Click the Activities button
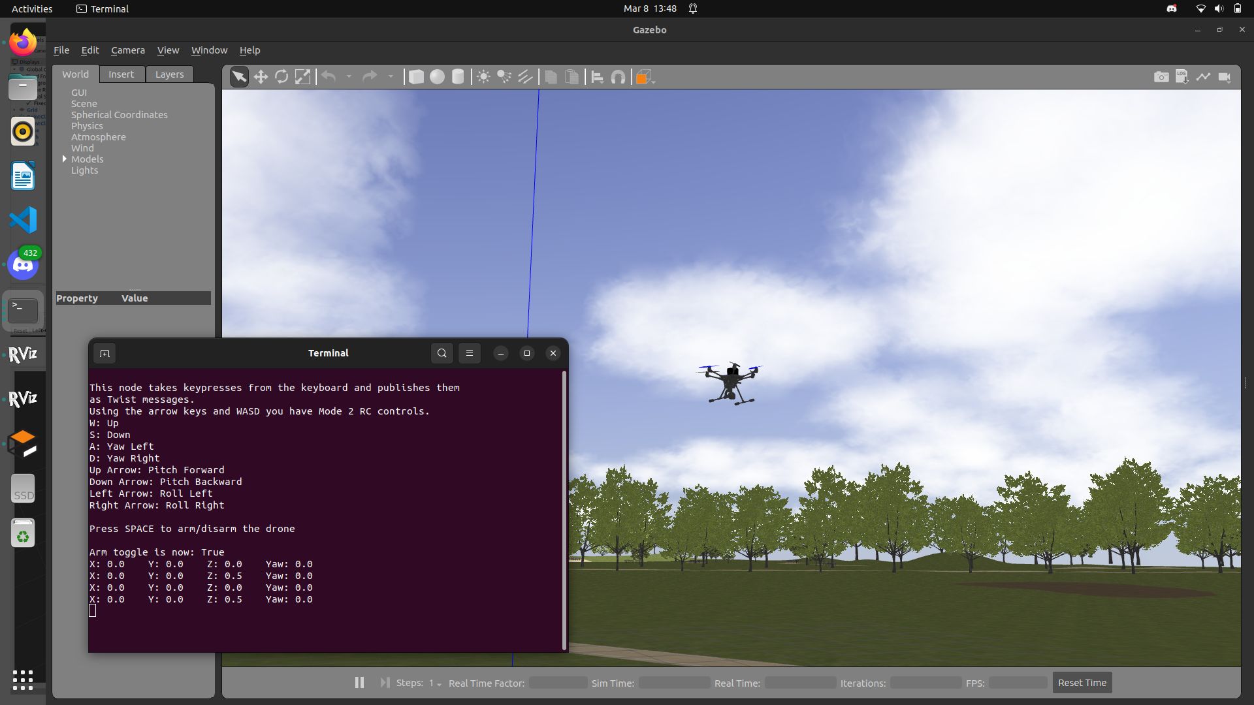The height and width of the screenshot is (705, 1254). 32,8
